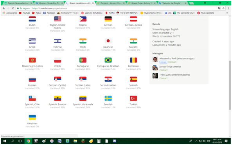
Task: Open the Windows notification center icon
Action: (x=226, y=141)
